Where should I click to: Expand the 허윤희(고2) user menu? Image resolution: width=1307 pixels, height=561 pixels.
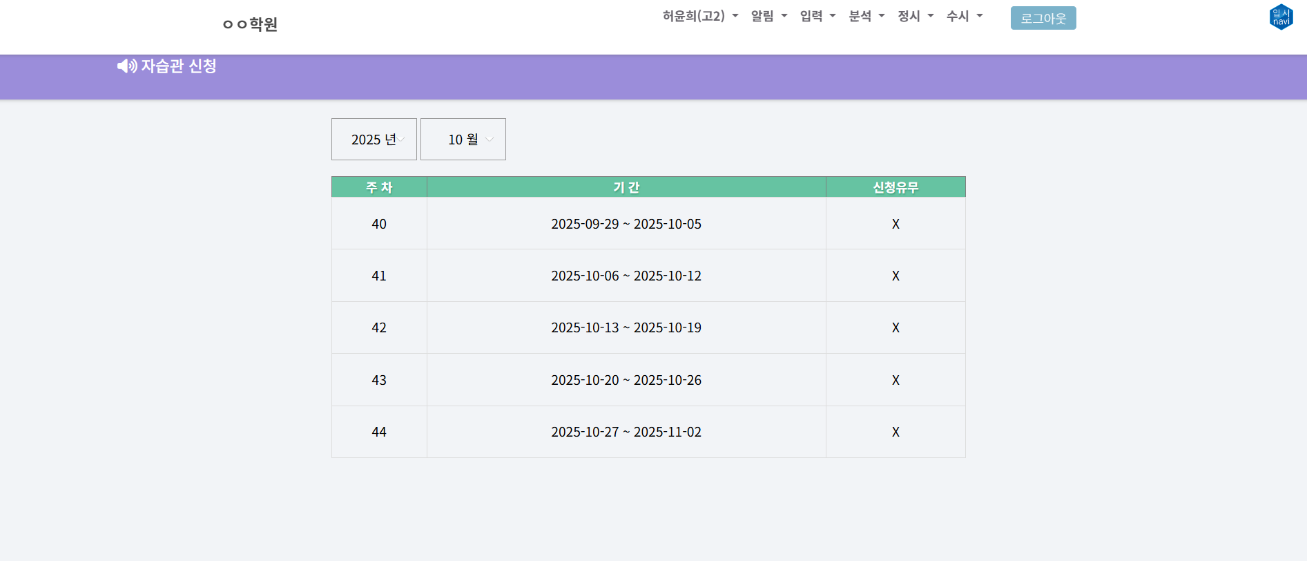coord(700,16)
